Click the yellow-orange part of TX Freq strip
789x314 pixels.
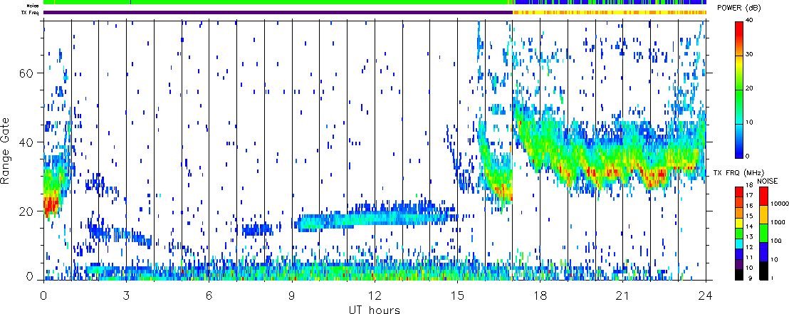tap(610, 12)
